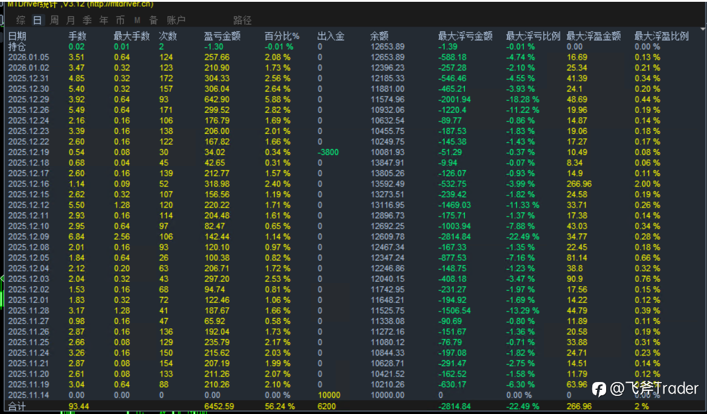
Task: Click the 2025.12.29 date cell
Action: [x=29, y=100]
